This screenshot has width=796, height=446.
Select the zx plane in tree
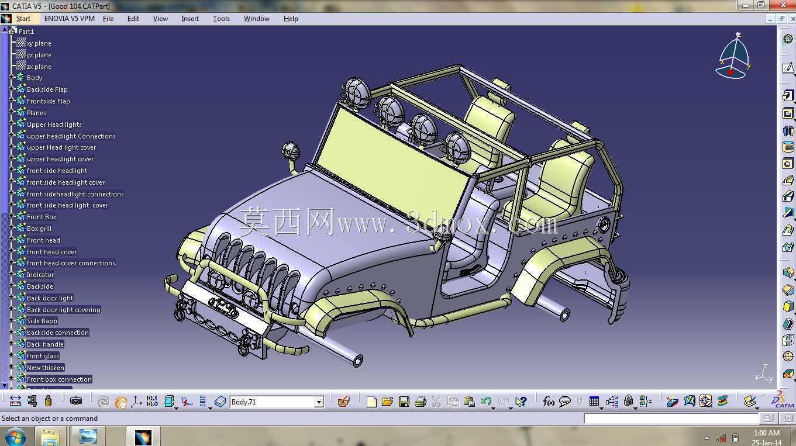[x=39, y=67]
